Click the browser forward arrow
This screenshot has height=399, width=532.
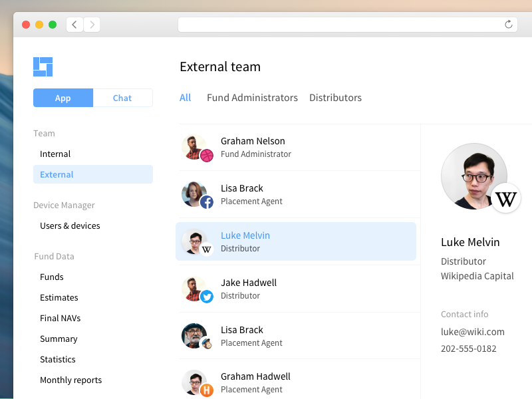(92, 25)
